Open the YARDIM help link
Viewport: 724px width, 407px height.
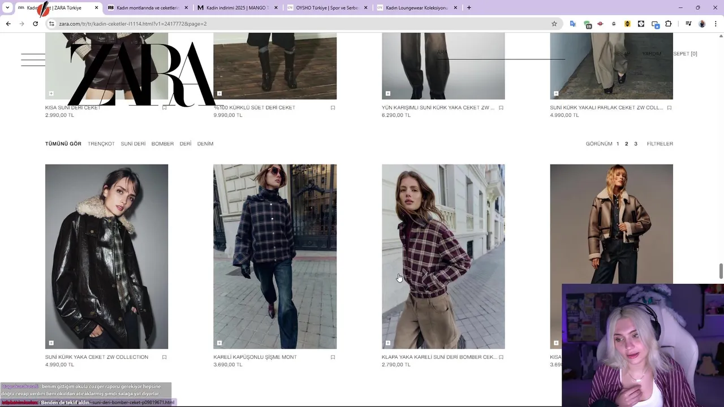pyautogui.click(x=652, y=54)
